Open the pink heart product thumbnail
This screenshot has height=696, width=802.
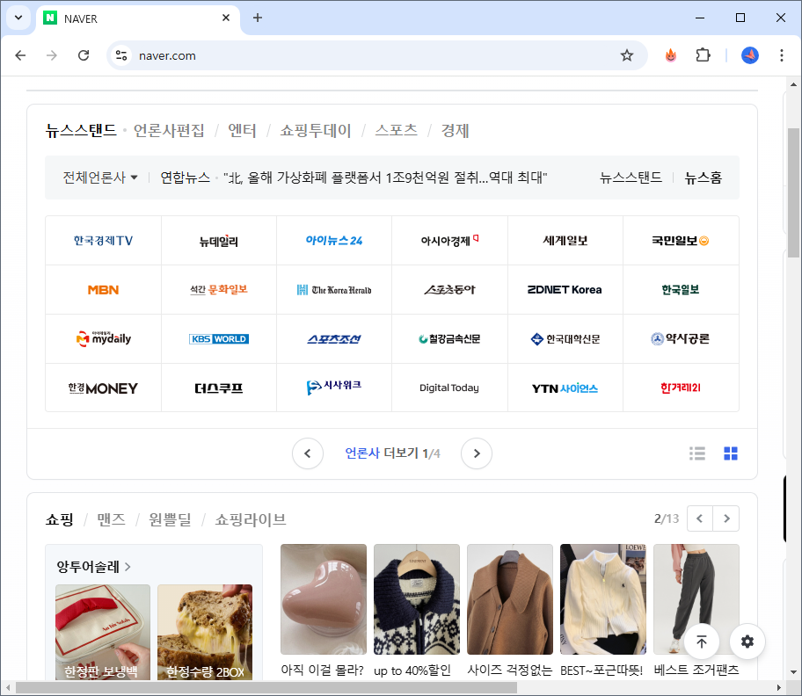324,599
